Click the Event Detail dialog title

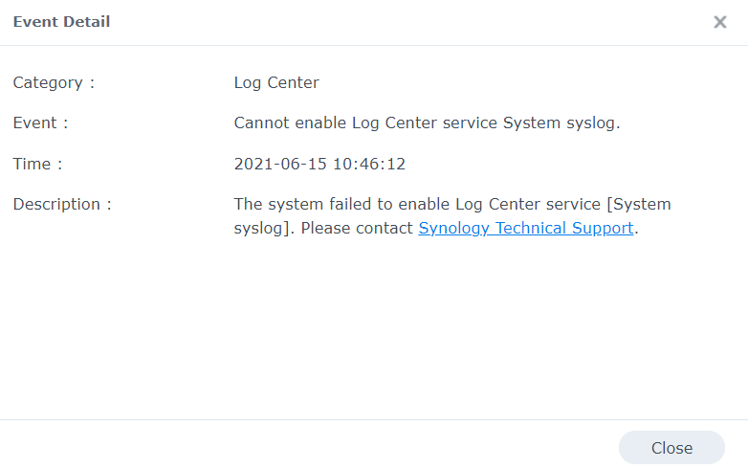pos(61,21)
